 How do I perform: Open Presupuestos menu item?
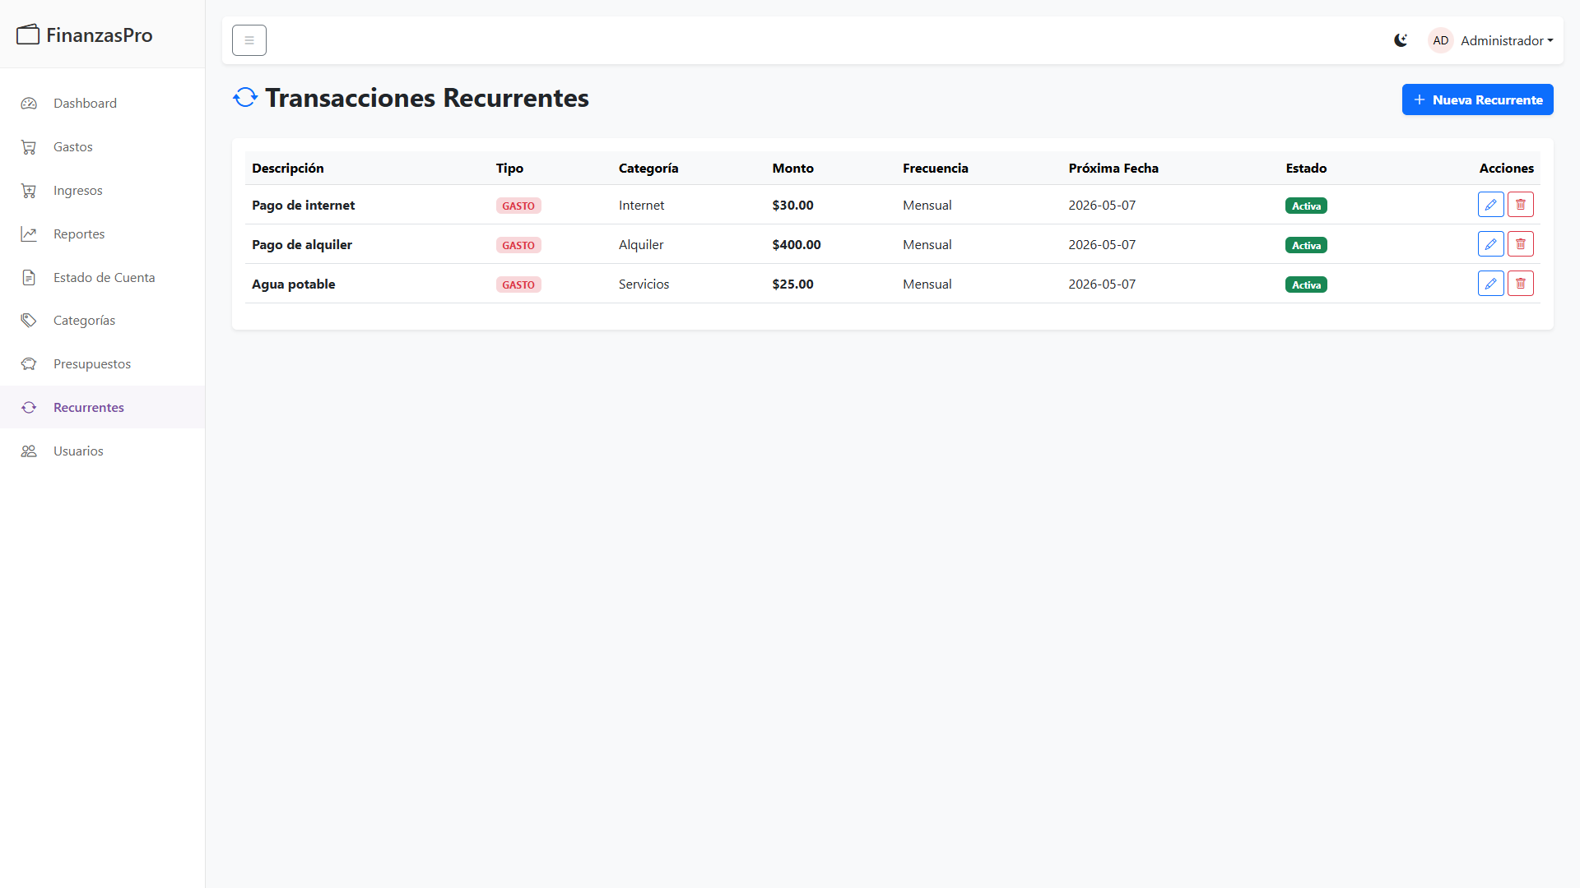pyautogui.click(x=102, y=364)
